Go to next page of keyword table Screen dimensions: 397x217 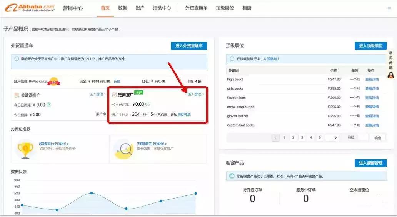pos(335,137)
